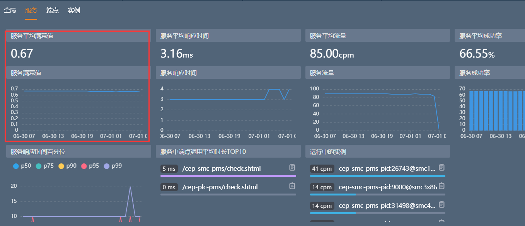Toggle p90 series in percentile chart
This screenshot has width=525, height=226.
[x=67, y=166]
